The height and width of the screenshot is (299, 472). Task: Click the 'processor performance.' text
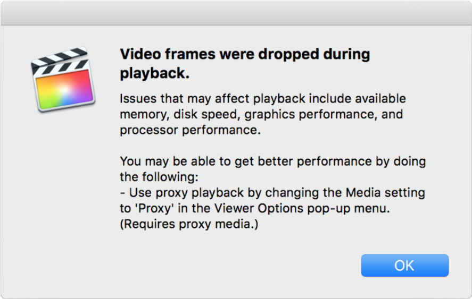(191, 130)
